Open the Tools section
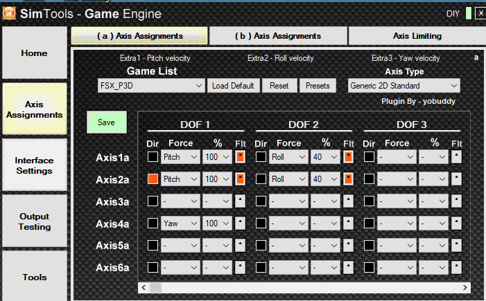 click(x=35, y=277)
